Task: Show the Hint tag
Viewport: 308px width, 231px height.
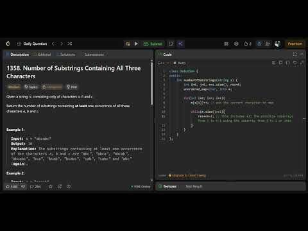Action: (x=72, y=87)
